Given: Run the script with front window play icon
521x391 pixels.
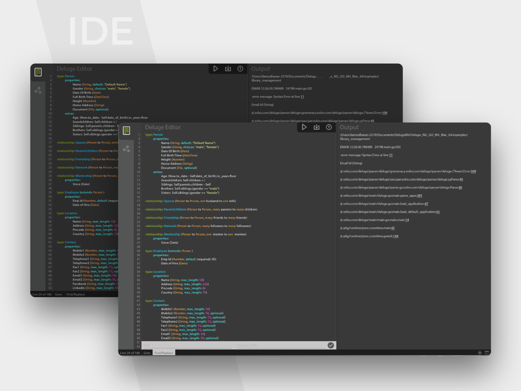Looking at the screenshot, I should [x=304, y=127].
